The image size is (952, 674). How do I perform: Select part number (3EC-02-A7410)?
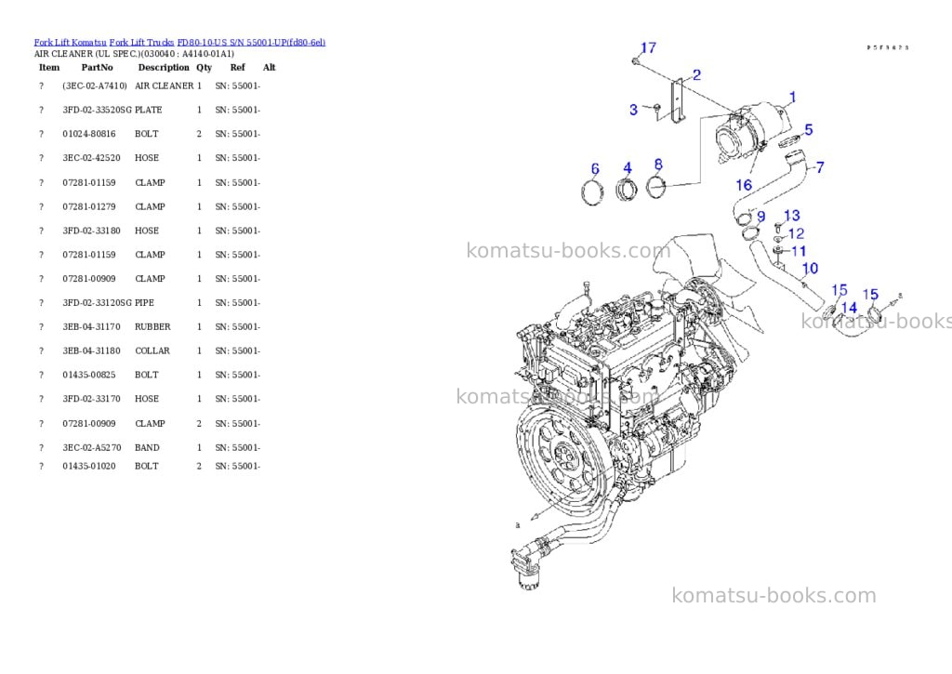[95, 86]
